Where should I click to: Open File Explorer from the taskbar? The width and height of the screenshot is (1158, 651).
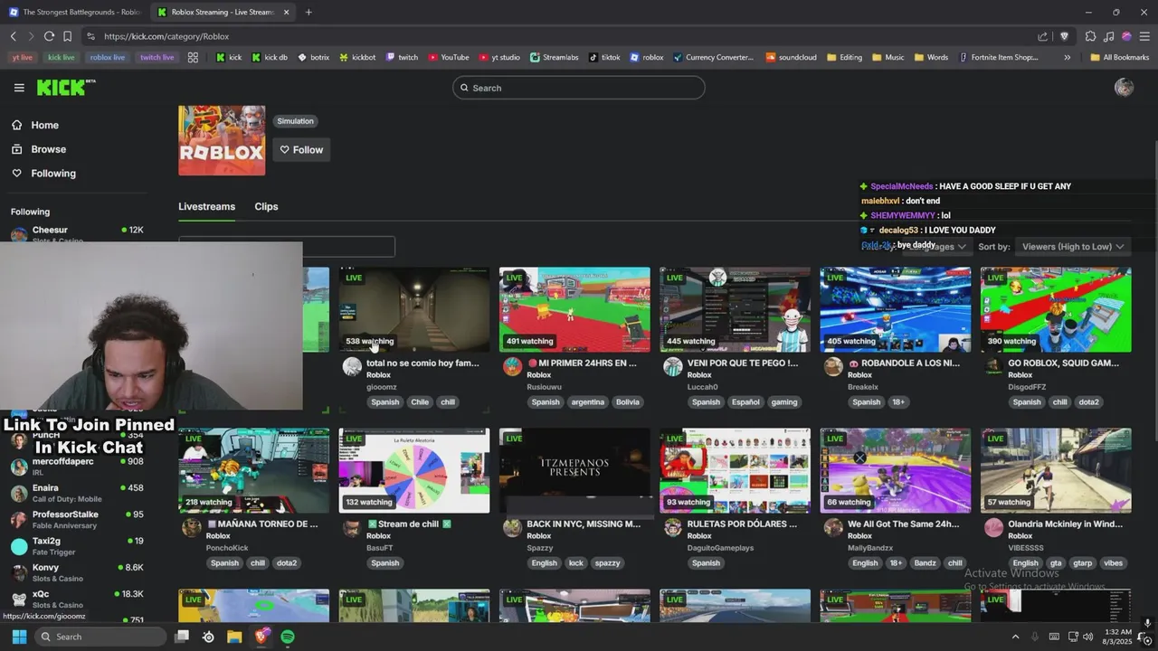[x=234, y=637]
